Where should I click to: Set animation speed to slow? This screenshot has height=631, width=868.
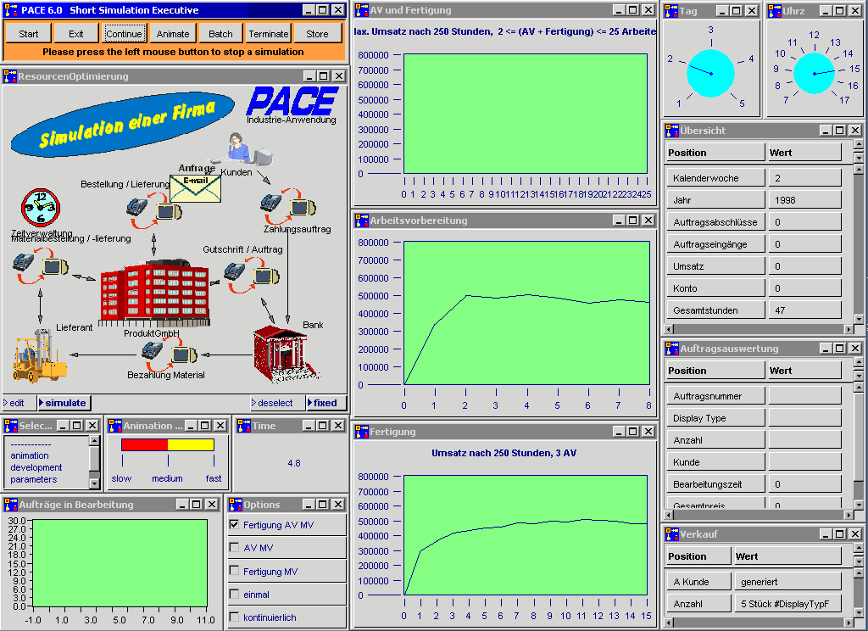click(121, 478)
